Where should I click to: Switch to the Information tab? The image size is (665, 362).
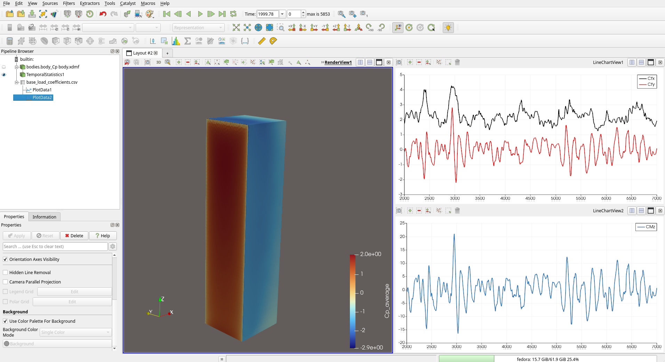pyautogui.click(x=44, y=217)
